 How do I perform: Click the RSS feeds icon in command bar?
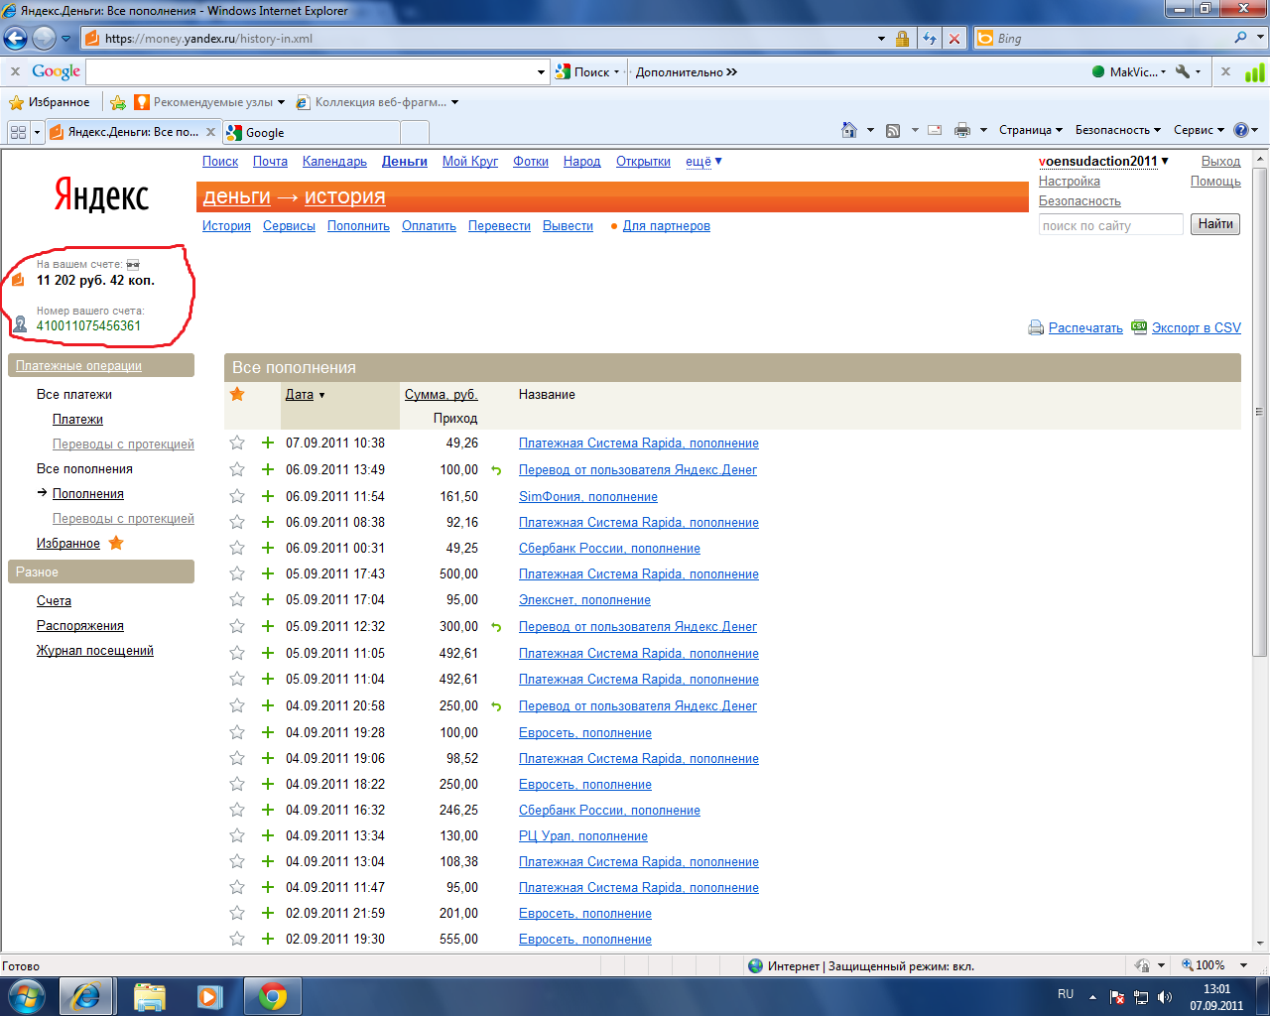coord(893,130)
